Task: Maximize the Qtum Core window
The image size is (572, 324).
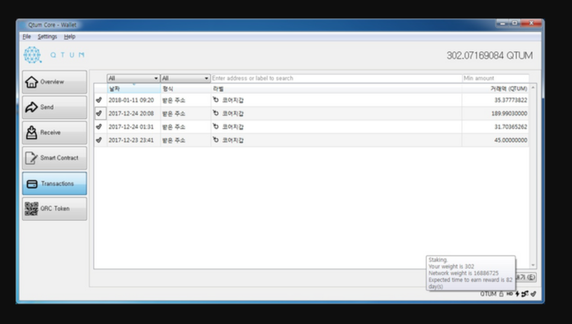Action: [x=515, y=23]
